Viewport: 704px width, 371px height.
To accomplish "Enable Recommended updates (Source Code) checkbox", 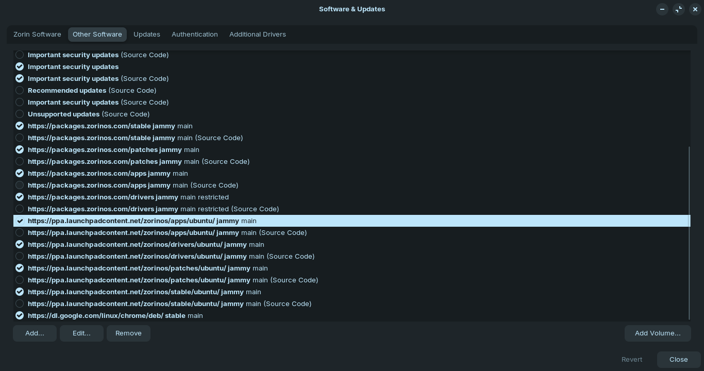I will (20, 90).
